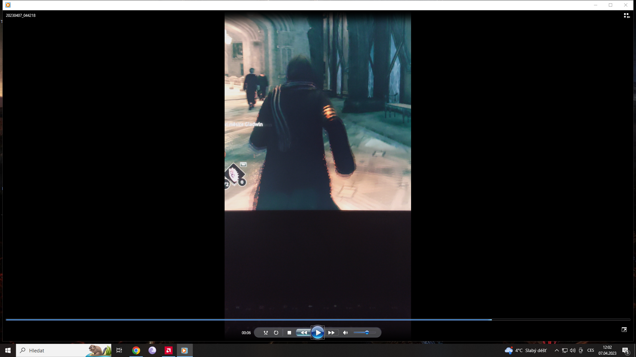Image resolution: width=636 pixels, height=357 pixels.
Task: Mute the player volume
Action: 345,333
